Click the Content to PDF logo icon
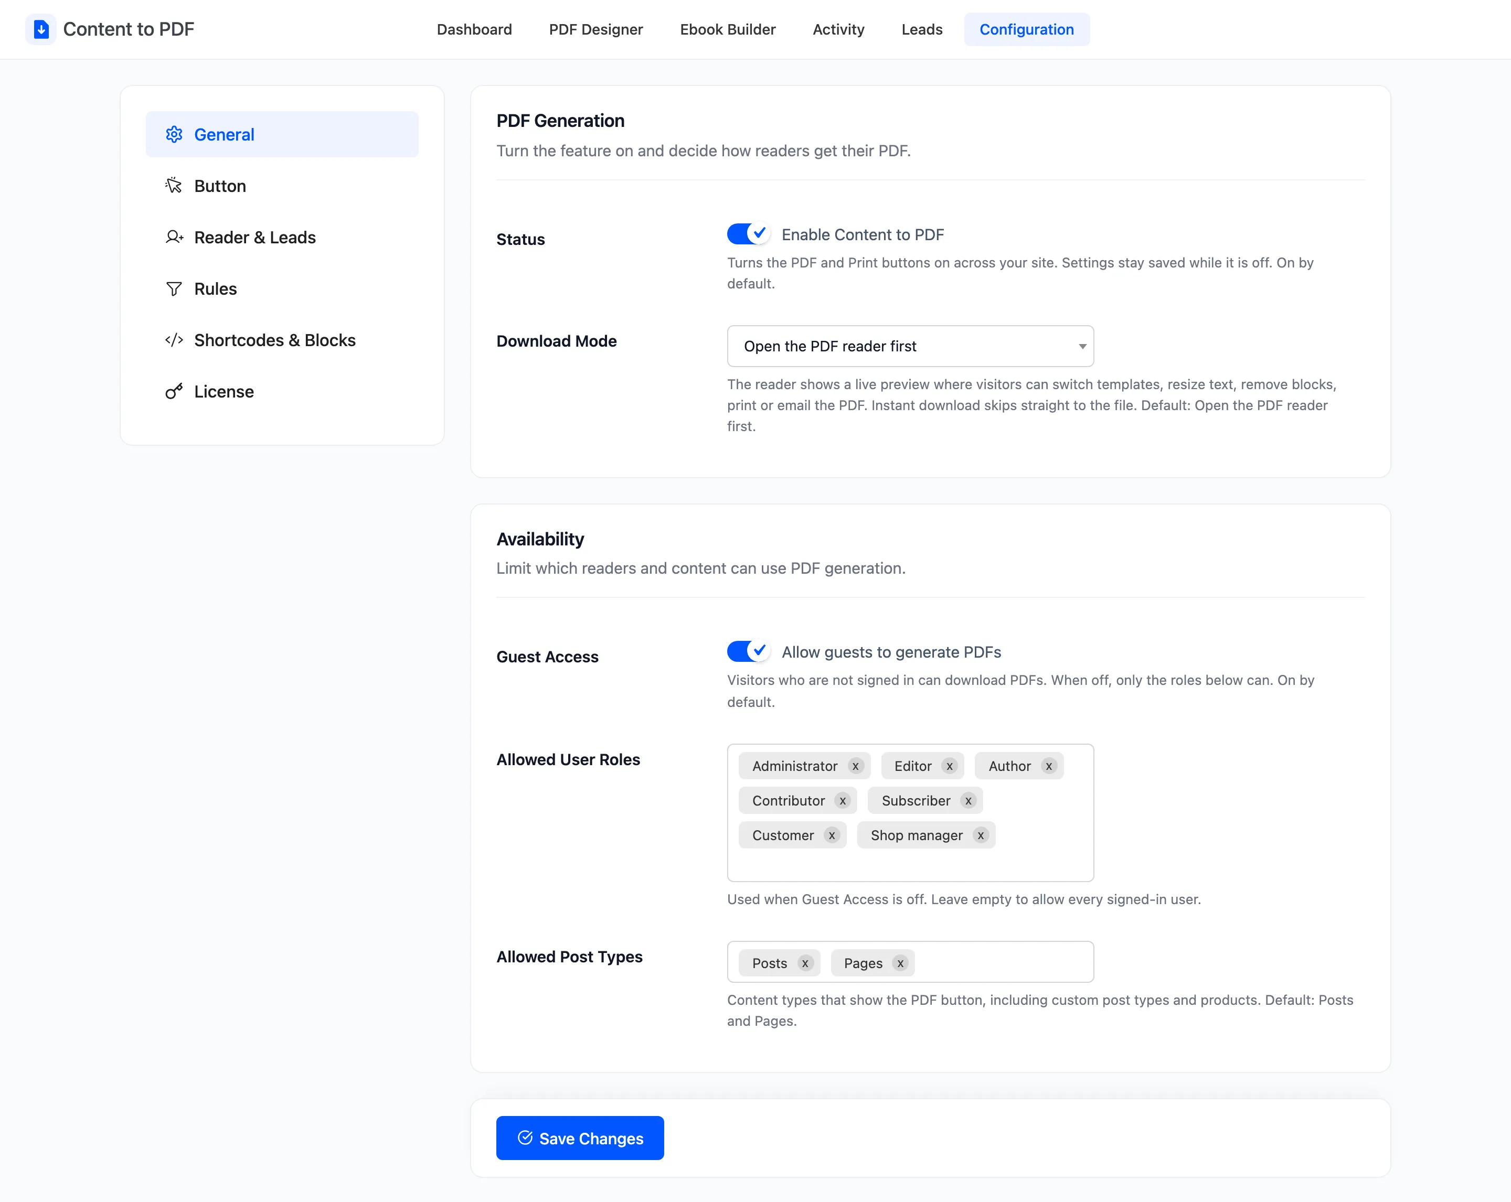Screen dimensions: 1511x1202 [40, 29]
